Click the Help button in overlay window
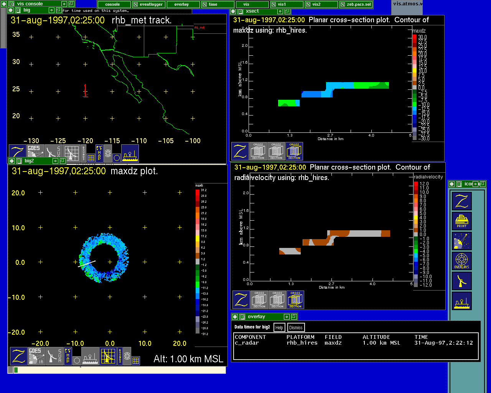The height and width of the screenshot is (393, 491). tap(279, 327)
